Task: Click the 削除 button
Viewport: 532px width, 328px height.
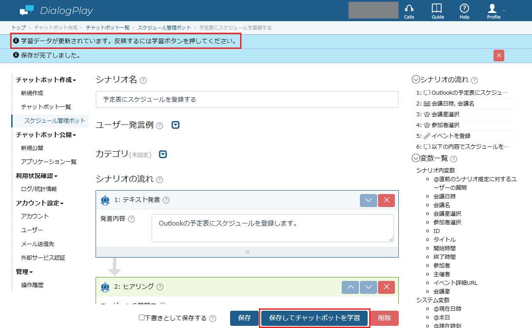Action: point(384,318)
